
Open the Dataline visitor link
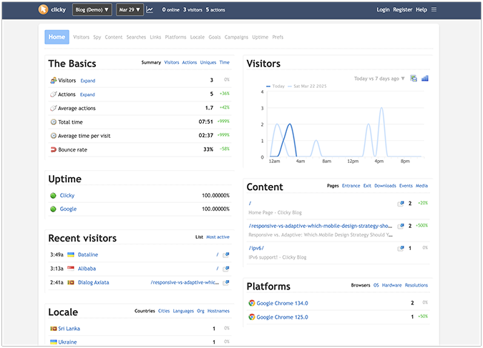coord(88,255)
